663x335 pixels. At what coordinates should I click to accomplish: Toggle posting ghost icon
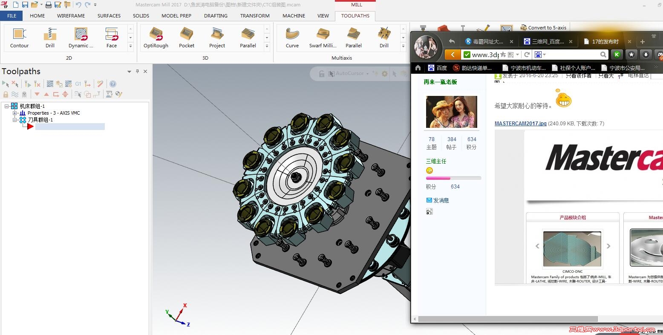tap(24, 94)
